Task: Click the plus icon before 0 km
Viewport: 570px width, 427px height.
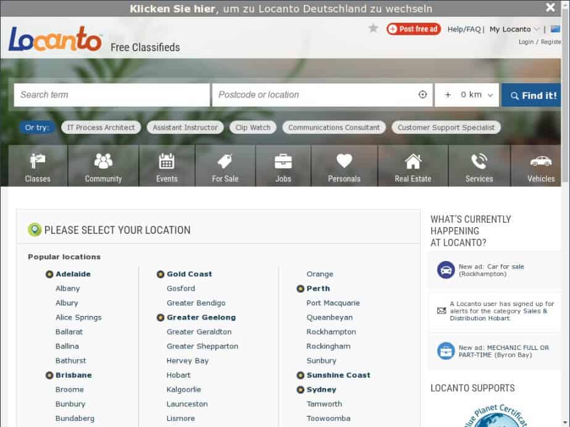Action: [x=448, y=95]
